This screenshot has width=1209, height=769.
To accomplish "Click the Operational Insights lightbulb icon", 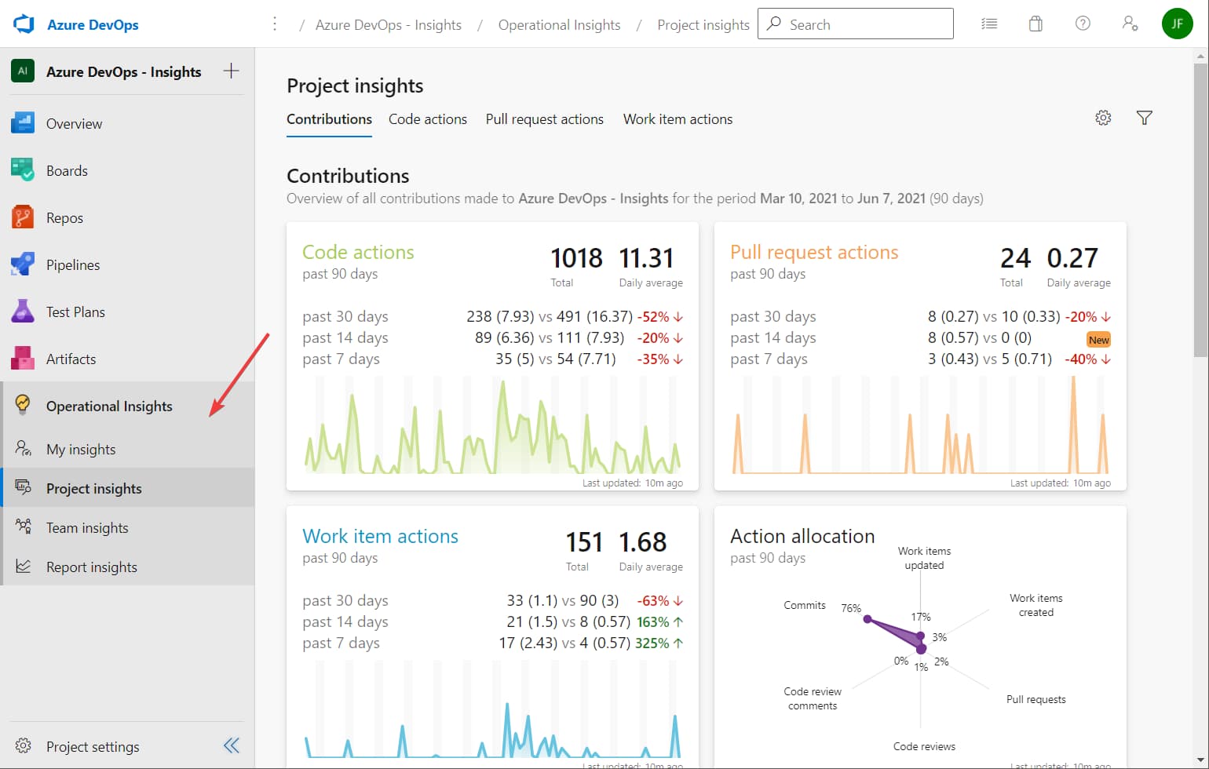I will tap(23, 405).
